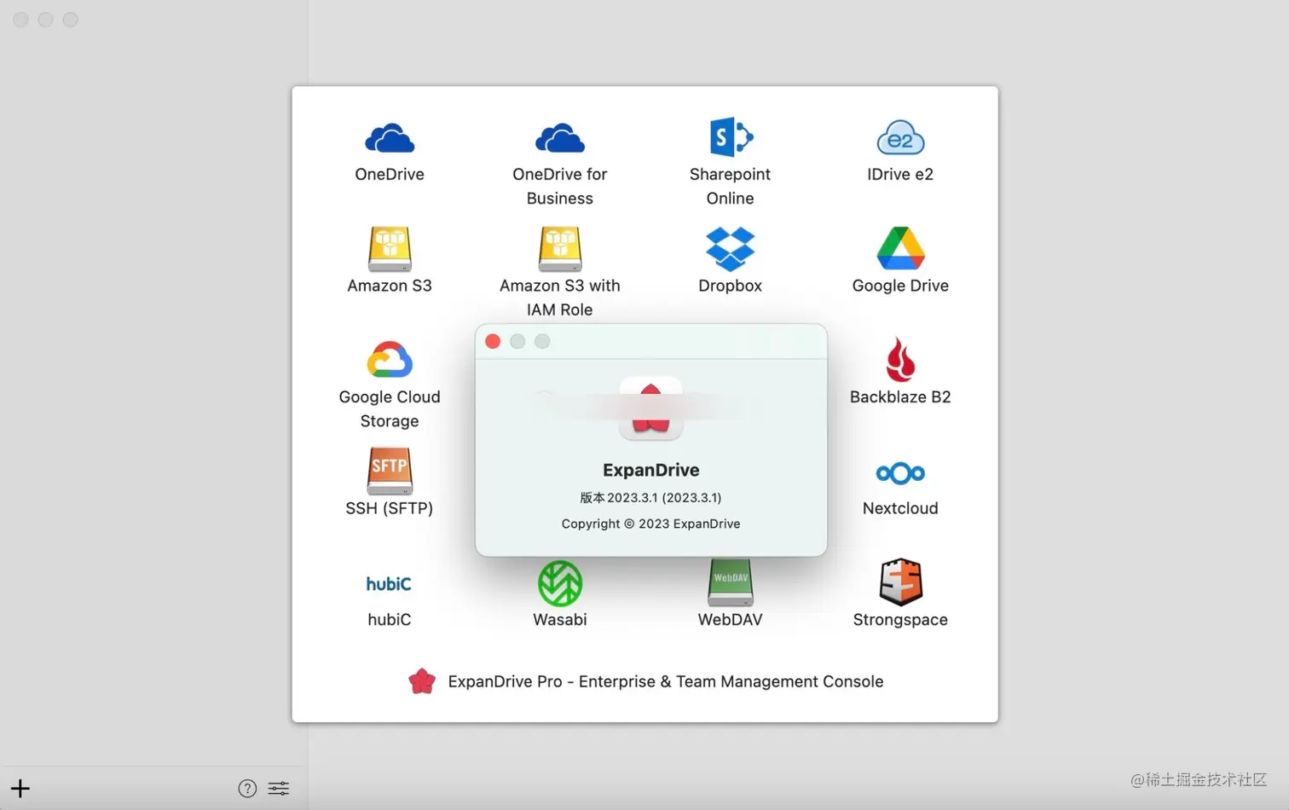Open settings via the sliders icon
Viewport: 1289px width, 810px height.
click(279, 789)
